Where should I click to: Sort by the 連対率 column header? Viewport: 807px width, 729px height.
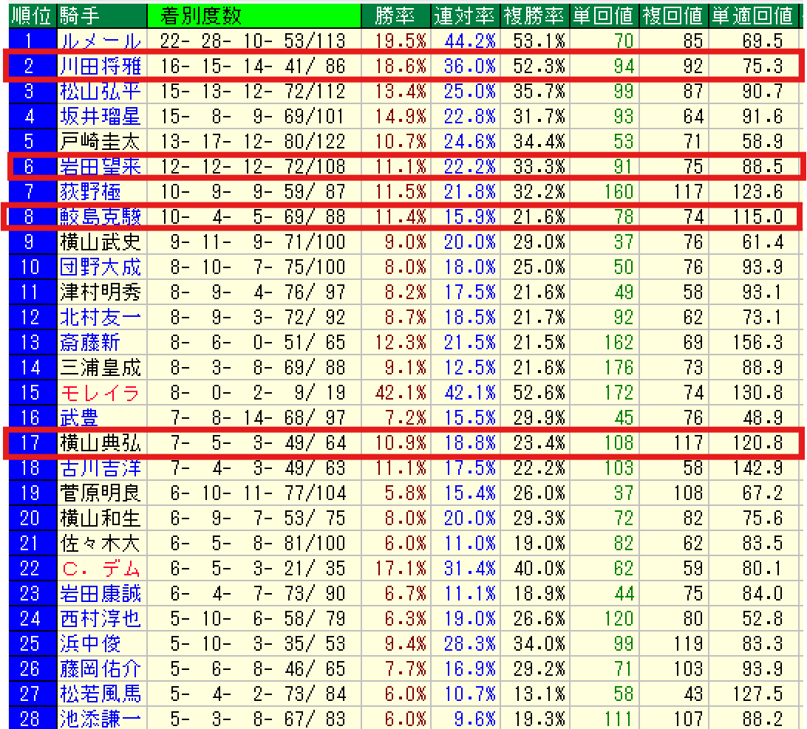pos(464,16)
